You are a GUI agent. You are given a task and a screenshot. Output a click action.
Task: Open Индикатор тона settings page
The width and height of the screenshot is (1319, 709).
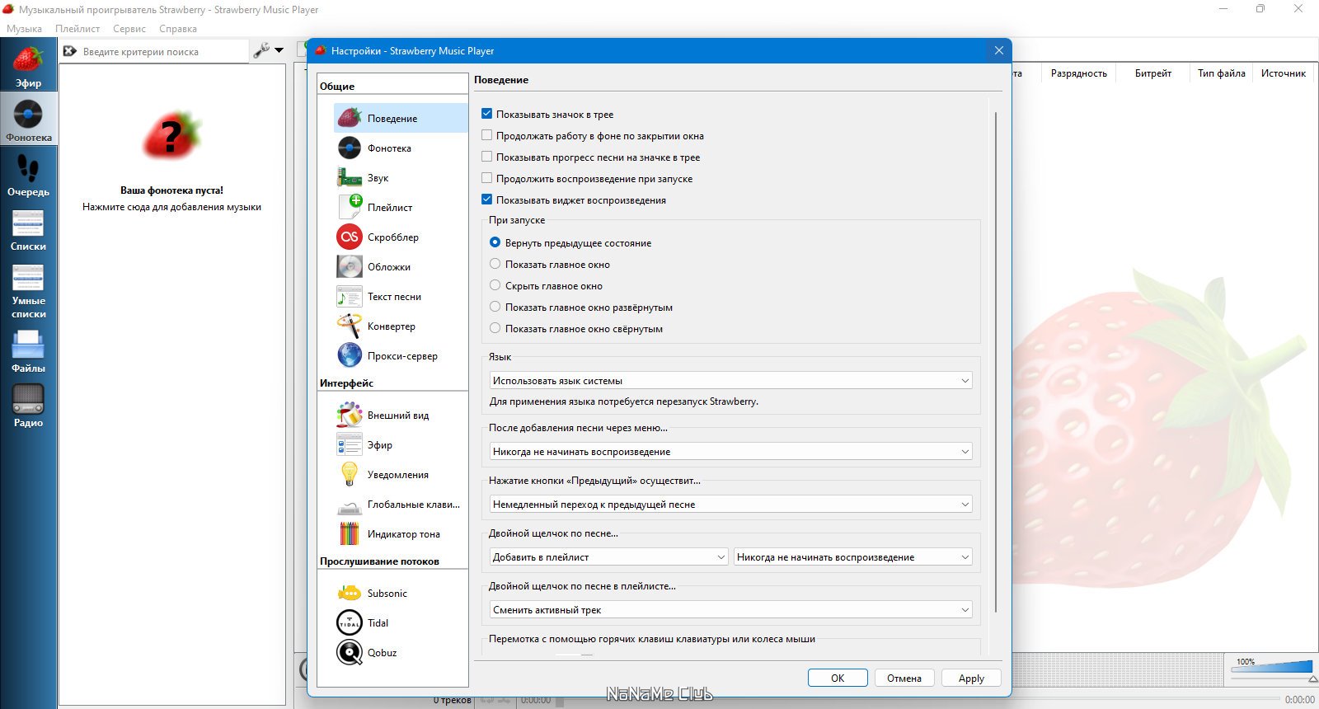pyautogui.click(x=401, y=533)
